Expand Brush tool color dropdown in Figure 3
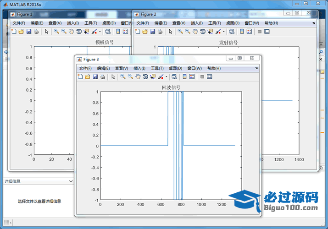Screen dimensions: 328x229 (x=166, y=77)
